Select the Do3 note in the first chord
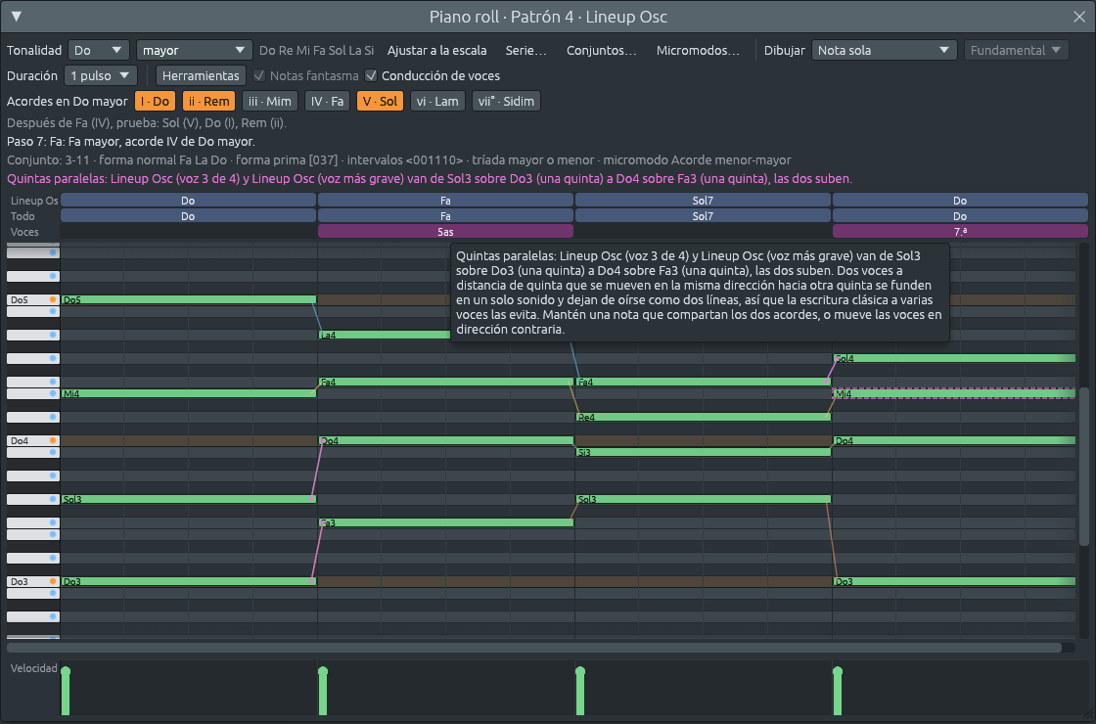1096x724 pixels. click(188, 581)
